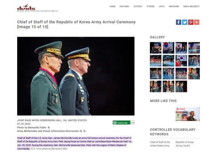The width and height of the screenshot is (209, 153).
Task: Open more sharing options plus icon
Action: (197, 22)
